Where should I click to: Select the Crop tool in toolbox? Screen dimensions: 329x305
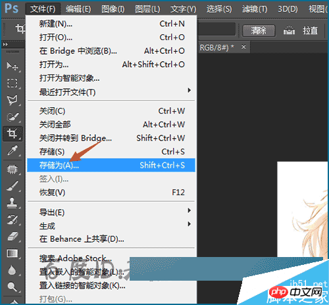tap(13, 133)
